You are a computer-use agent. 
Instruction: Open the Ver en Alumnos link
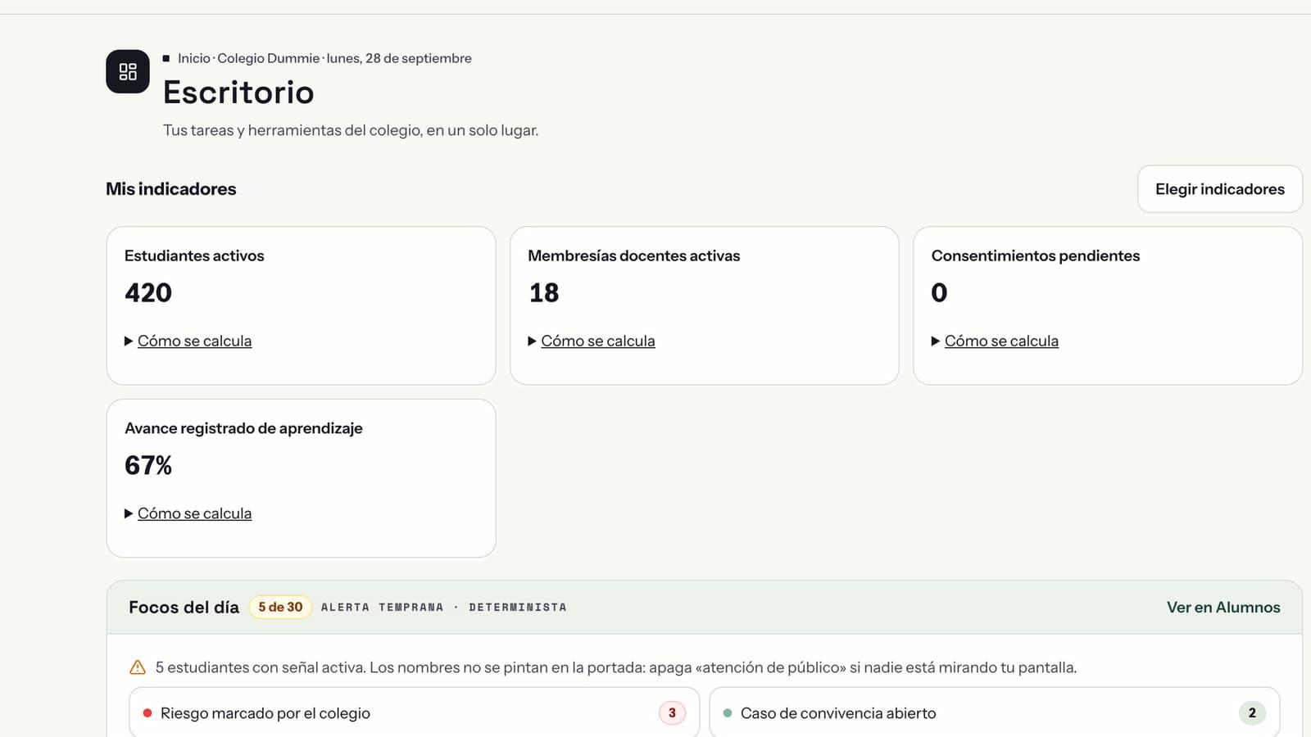tap(1223, 607)
